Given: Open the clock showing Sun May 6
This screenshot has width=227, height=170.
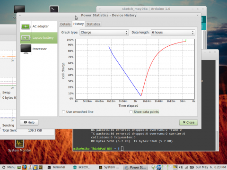Looking at the screenshot, I should (x=210, y=167).
